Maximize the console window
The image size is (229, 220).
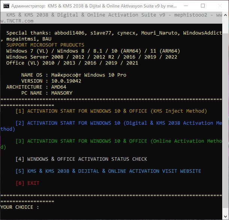(x=203, y=6)
